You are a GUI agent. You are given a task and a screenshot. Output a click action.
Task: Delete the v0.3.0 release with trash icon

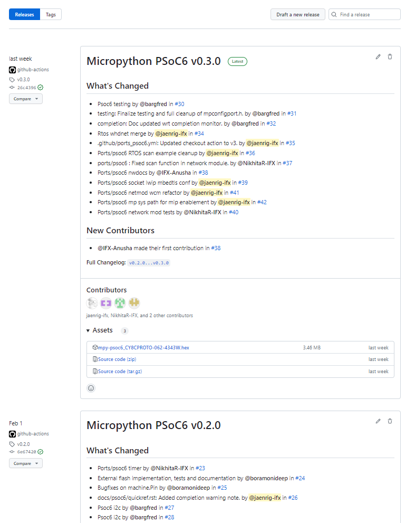coord(390,56)
